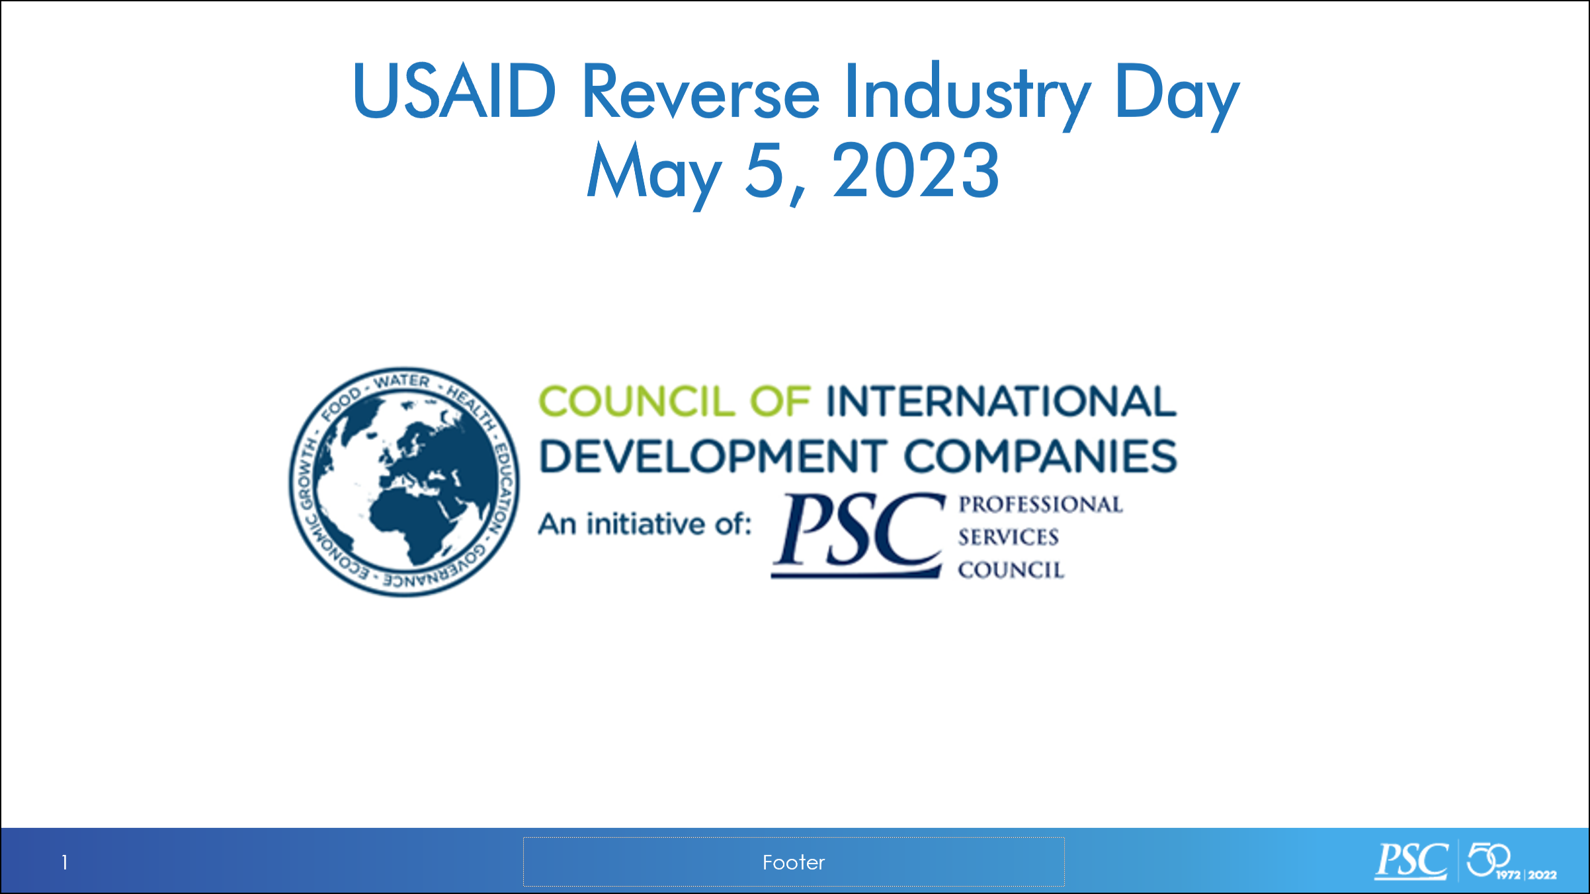Click the globe emblem logo
Viewport: 1590px width, 894px height.
(x=404, y=482)
